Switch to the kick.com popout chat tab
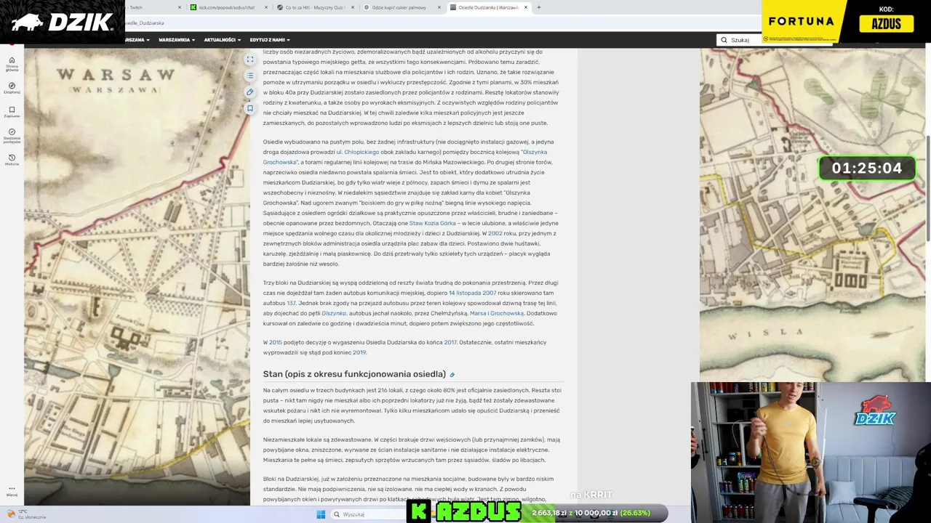931x523 pixels. point(228,7)
